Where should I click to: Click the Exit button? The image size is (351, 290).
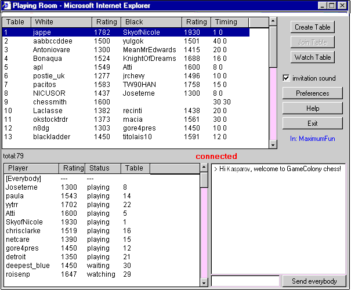pos(313,123)
